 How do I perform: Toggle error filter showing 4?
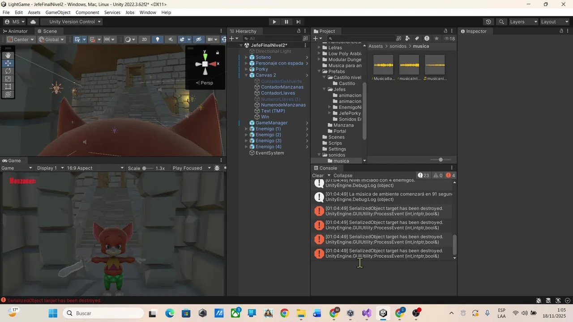coord(450,175)
